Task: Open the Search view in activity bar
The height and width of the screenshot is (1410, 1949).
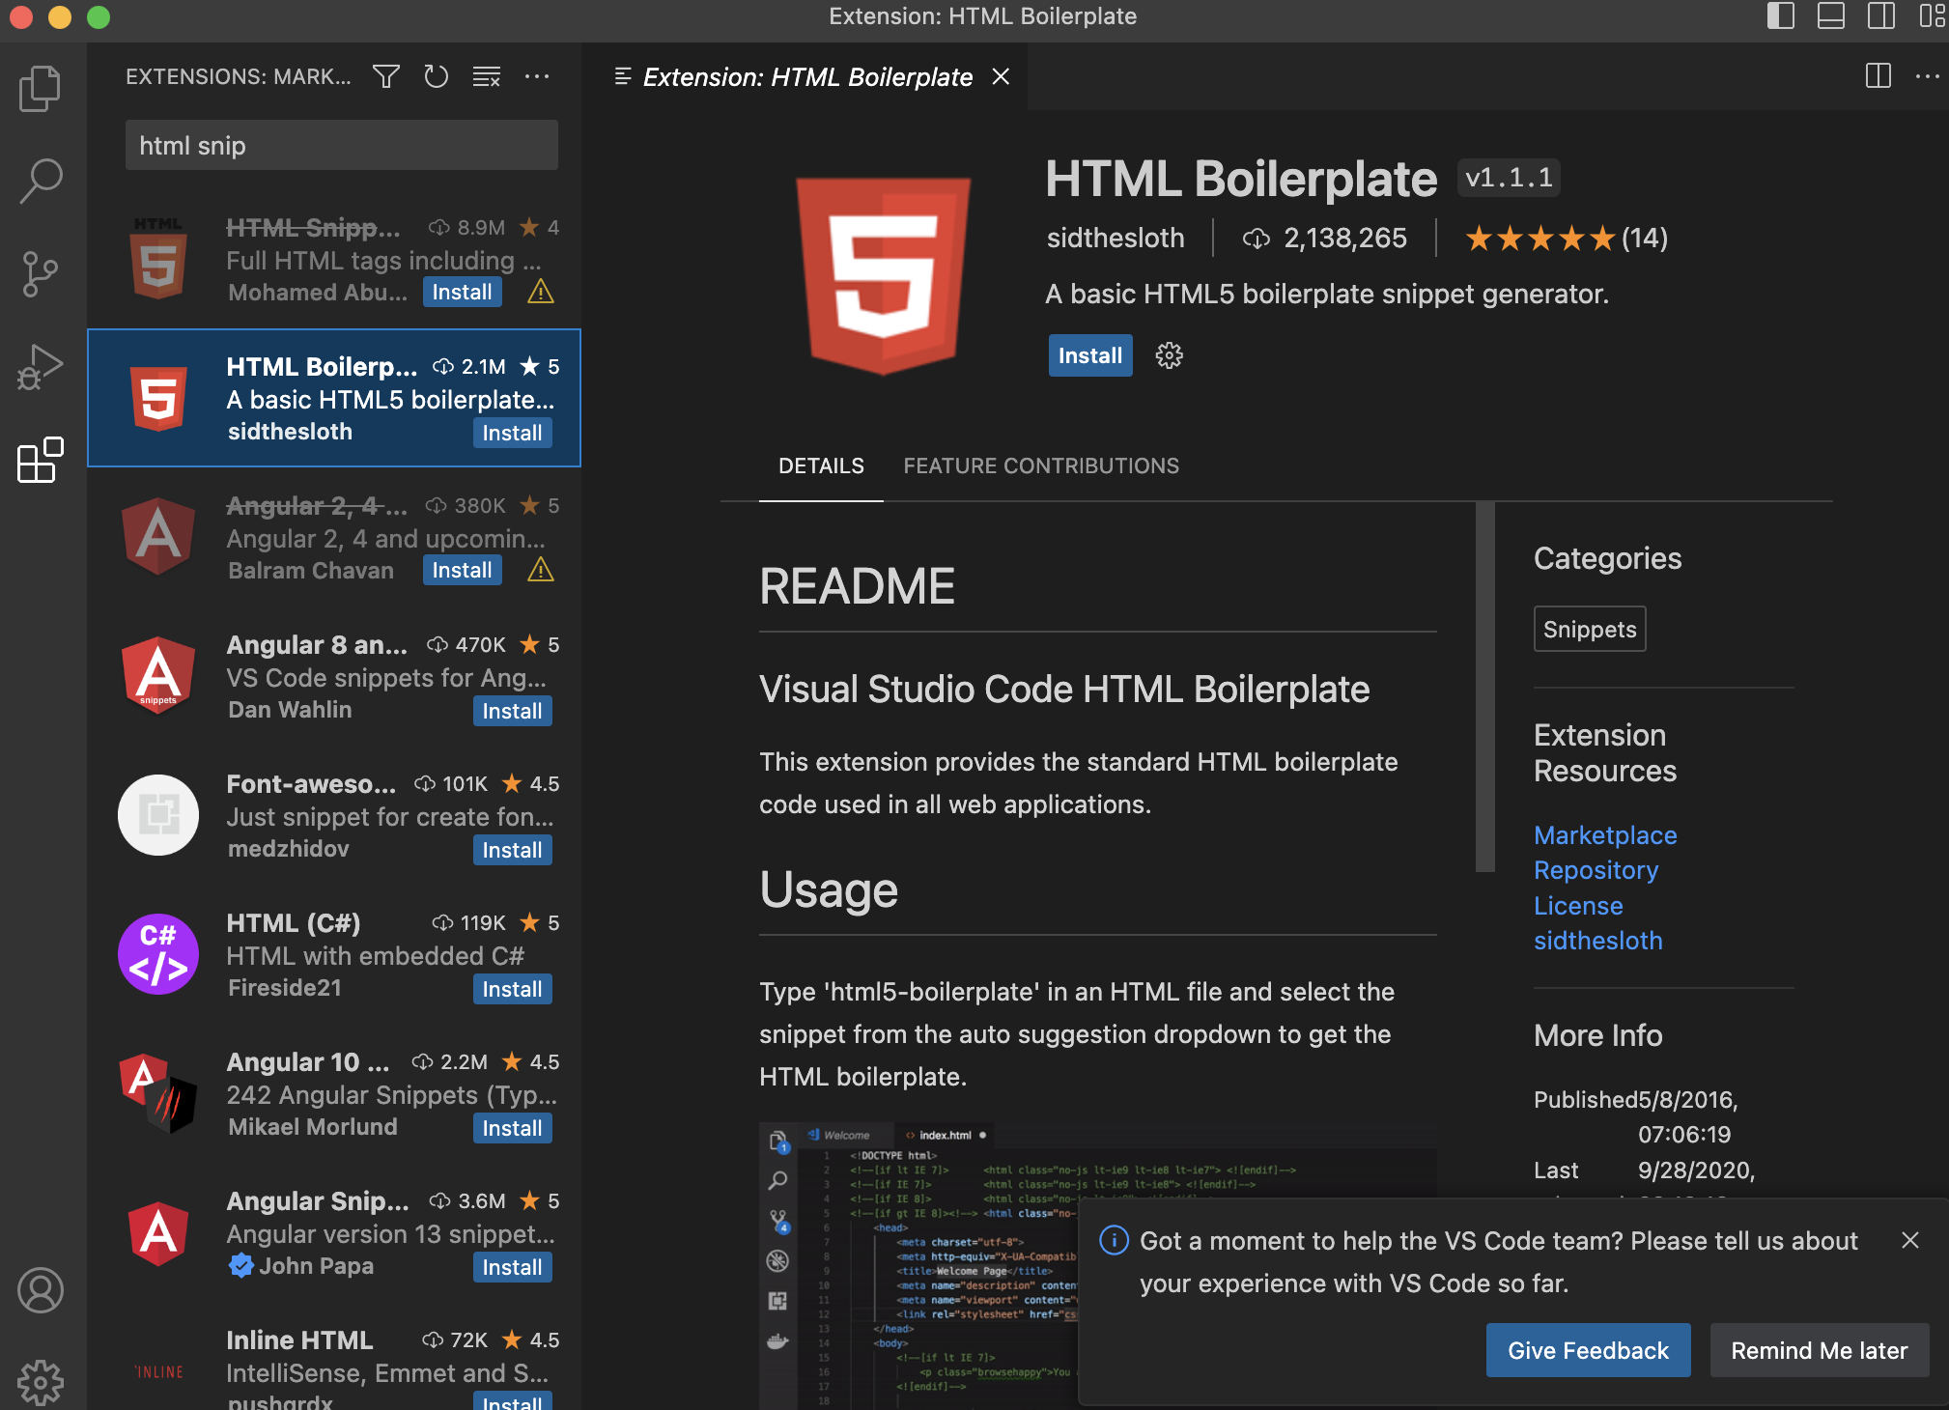Action: click(40, 181)
